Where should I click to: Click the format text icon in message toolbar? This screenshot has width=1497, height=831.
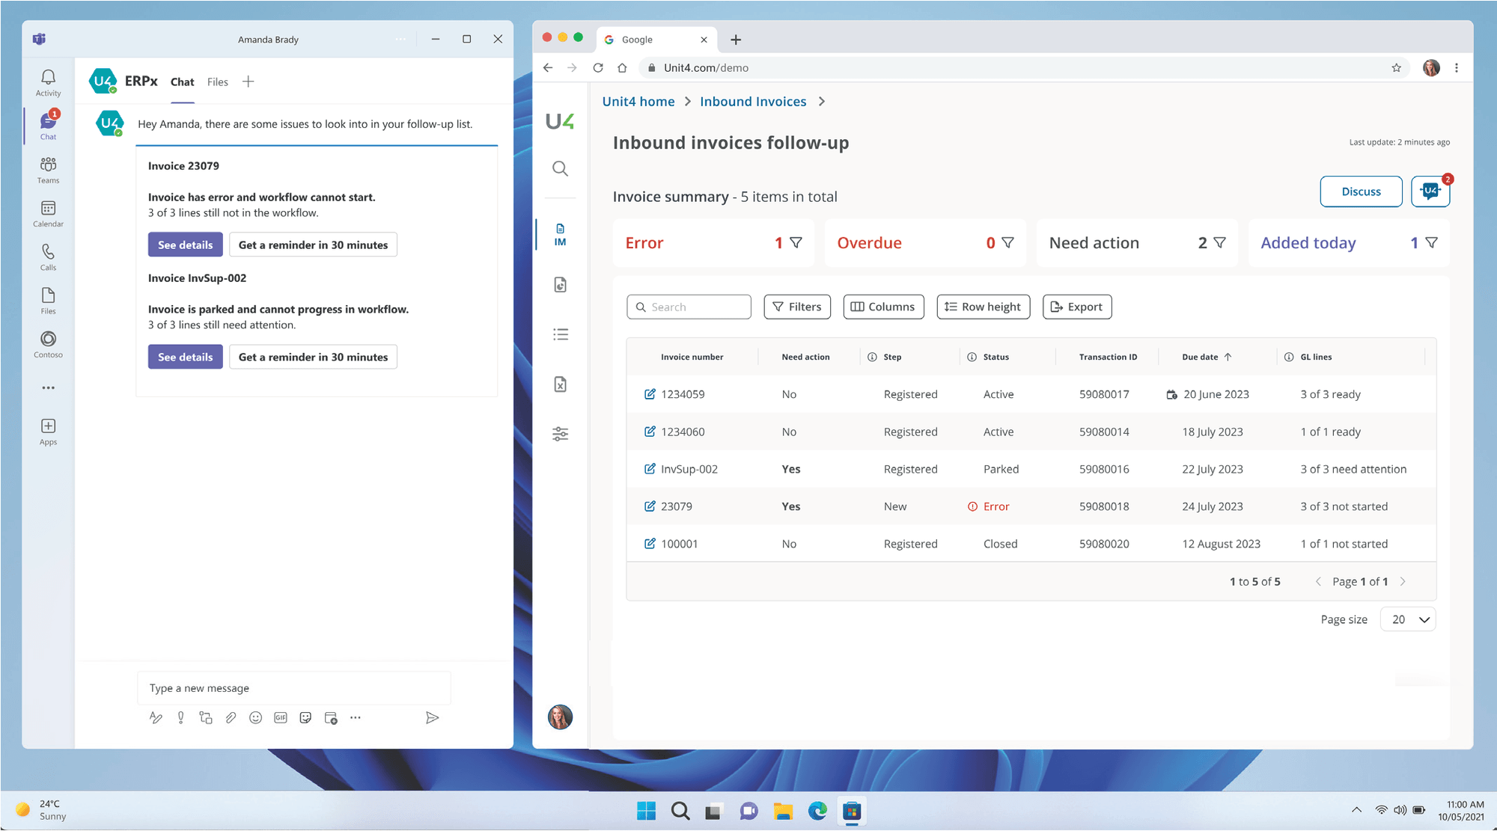pyautogui.click(x=156, y=717)
